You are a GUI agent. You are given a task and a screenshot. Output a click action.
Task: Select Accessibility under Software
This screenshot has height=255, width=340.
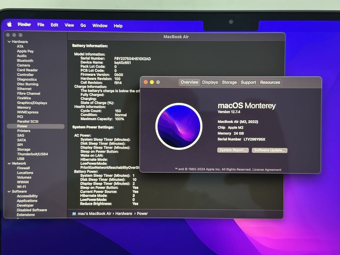[x=27, y=196]
